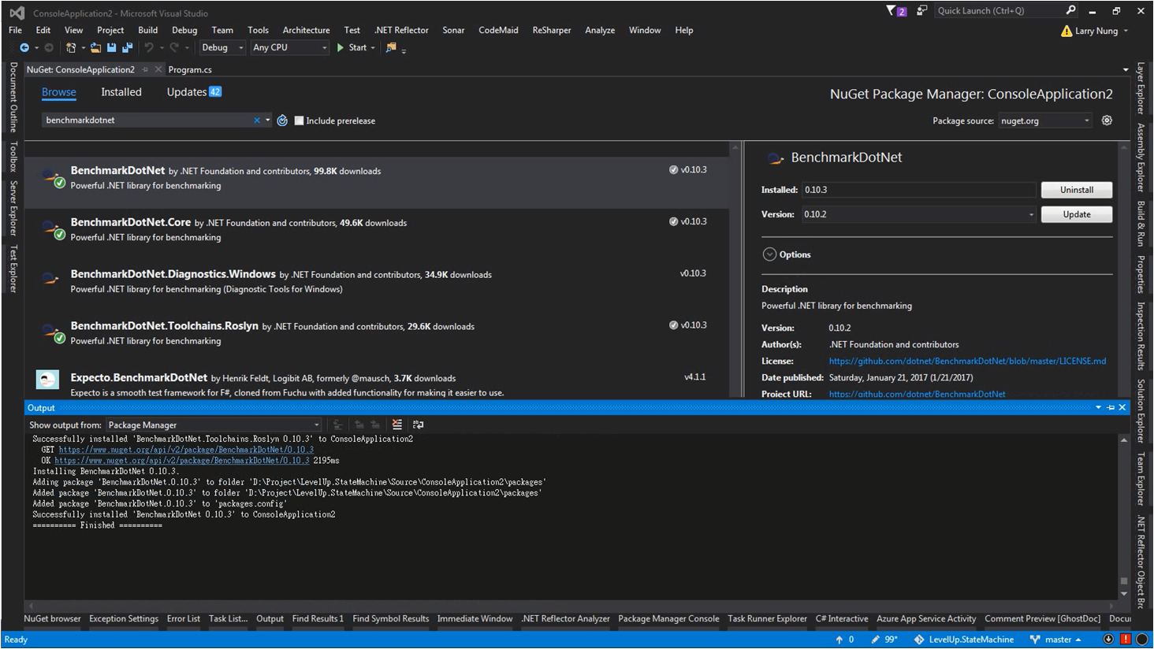Open Solution Explorer side tab

pyautogui.click(x=1141, y=410)
